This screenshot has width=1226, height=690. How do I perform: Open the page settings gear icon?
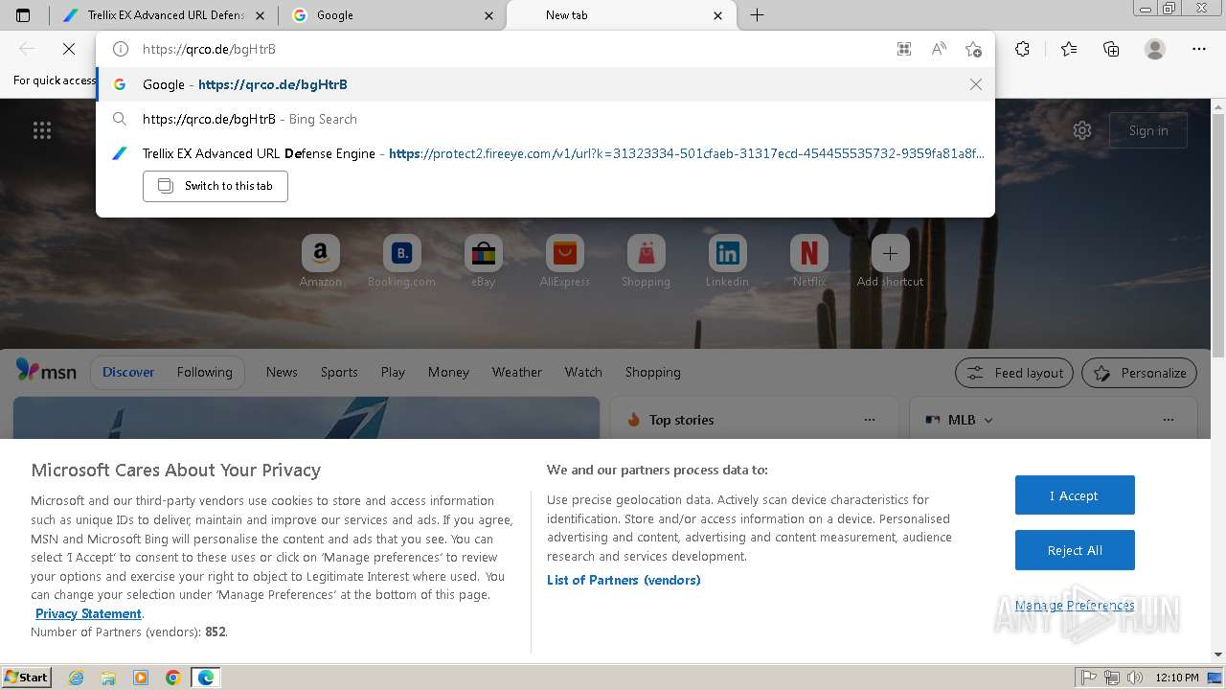pyautogui.click(x=1082, y=130)
